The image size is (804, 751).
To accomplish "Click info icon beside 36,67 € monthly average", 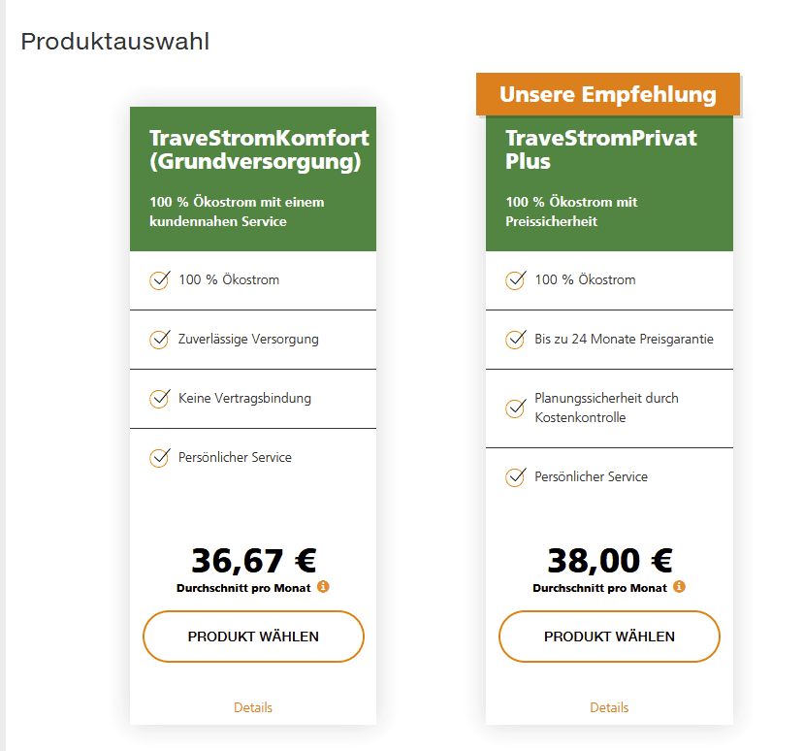I will (323, 587).
